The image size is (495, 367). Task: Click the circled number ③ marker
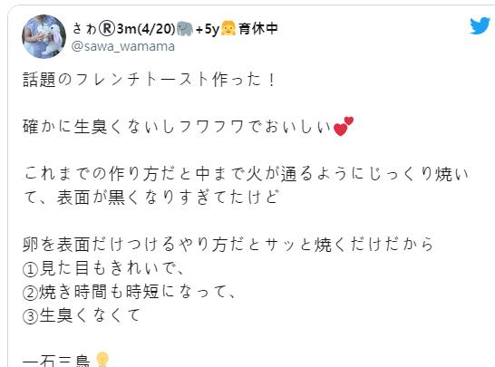point(31,316)
